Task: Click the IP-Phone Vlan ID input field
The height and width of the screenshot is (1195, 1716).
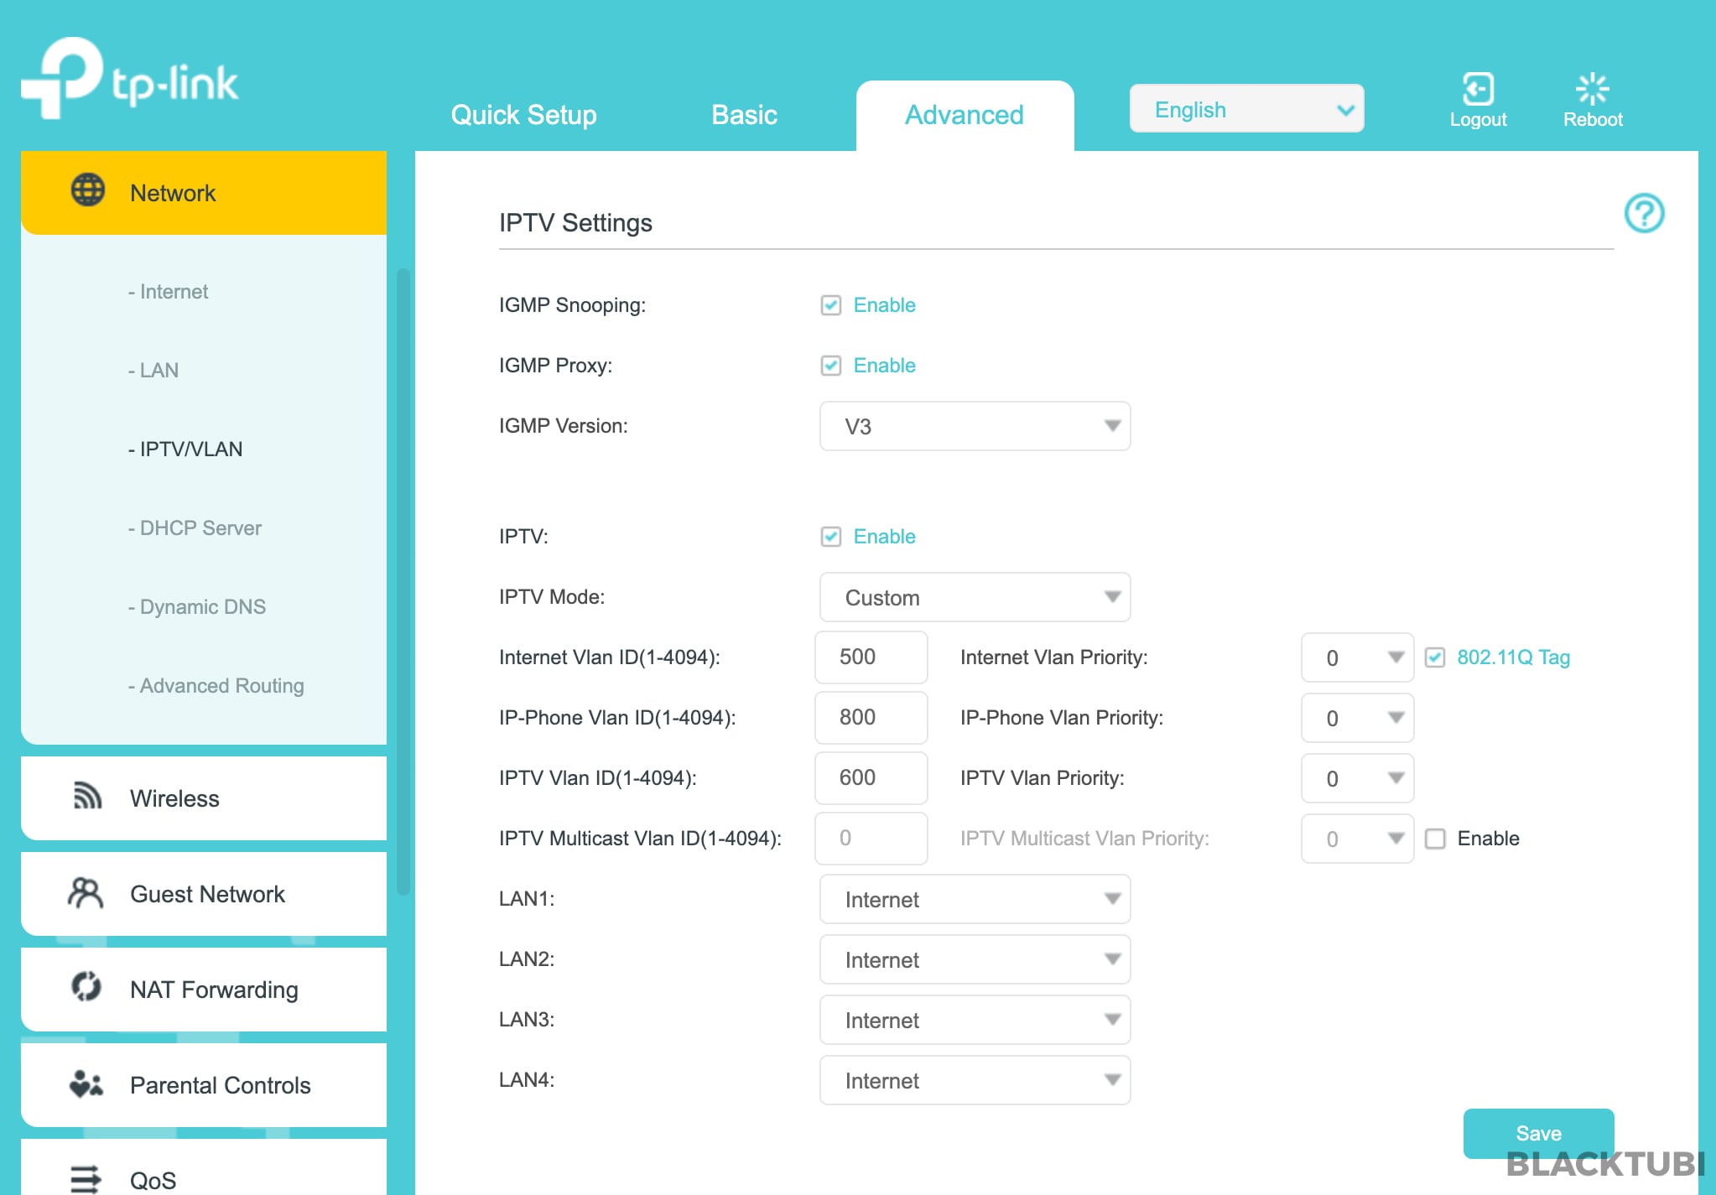Action: 871,718
